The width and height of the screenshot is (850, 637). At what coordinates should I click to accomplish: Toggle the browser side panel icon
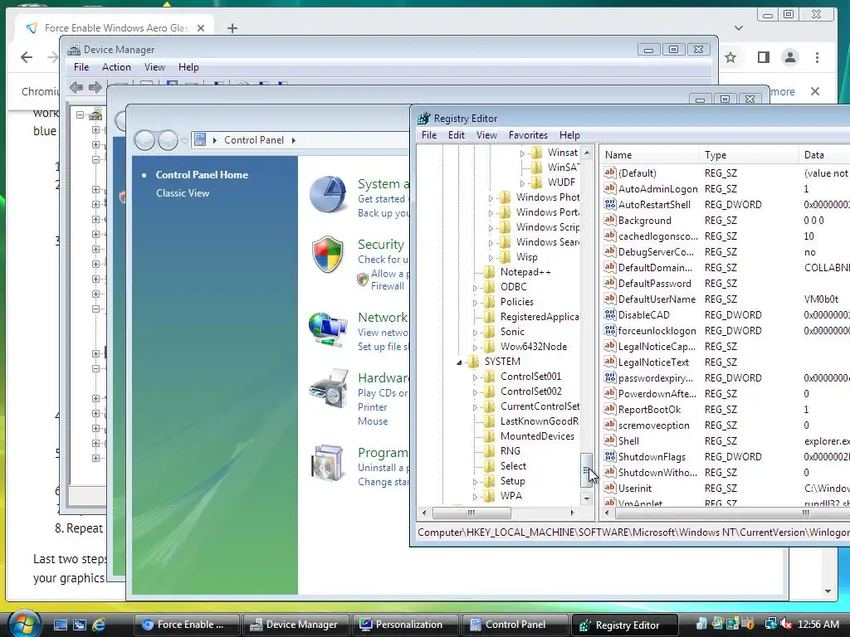[764, 57]
